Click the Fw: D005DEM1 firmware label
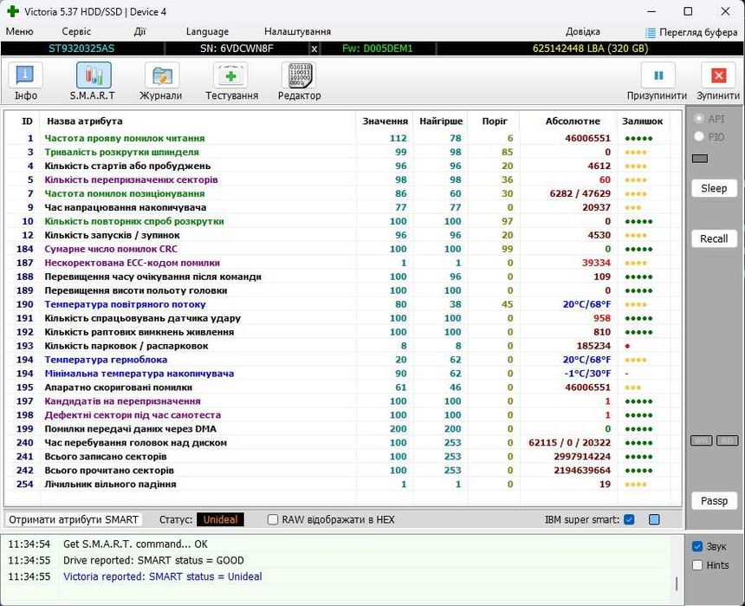The height and width of the screenshot is (606, 745). (x=377, y=49)
